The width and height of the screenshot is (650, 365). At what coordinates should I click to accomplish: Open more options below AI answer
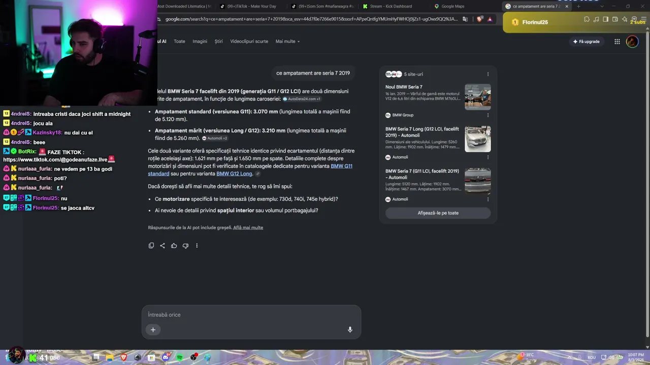coord(197,246)
